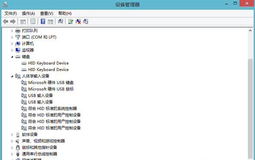Click the uninstall device red X icon

pyautogui.click(x=78, y=22)
